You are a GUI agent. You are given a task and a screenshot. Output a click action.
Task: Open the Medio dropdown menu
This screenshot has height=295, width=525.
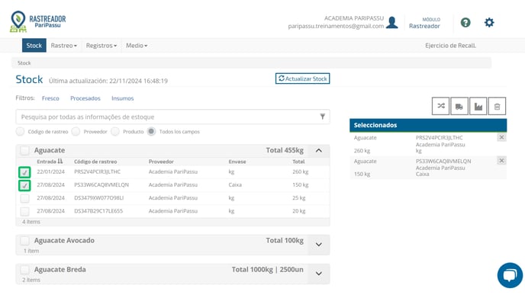[137, 46]
